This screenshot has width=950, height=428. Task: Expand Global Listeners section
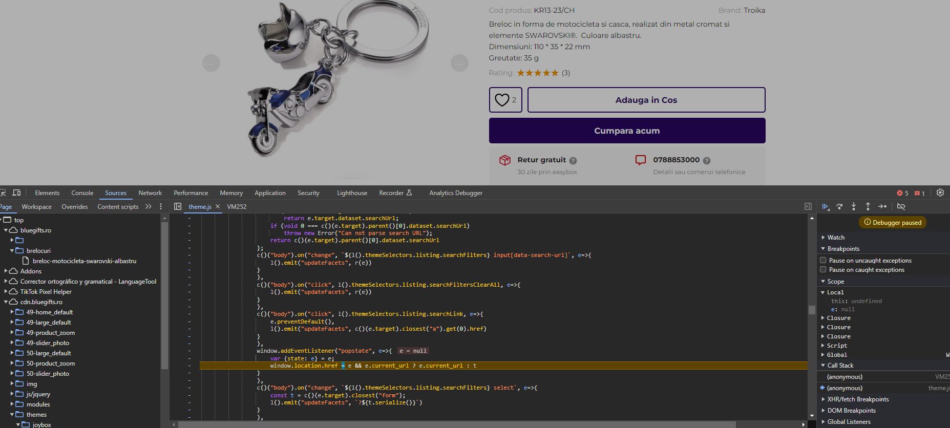point(823,422)
